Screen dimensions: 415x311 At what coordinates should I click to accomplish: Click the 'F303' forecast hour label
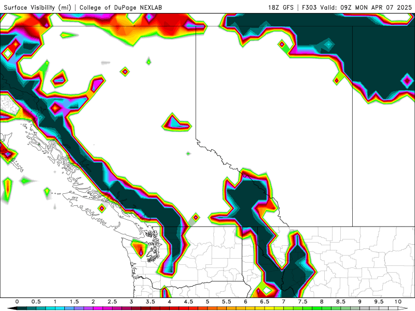(x=309, y=7)
